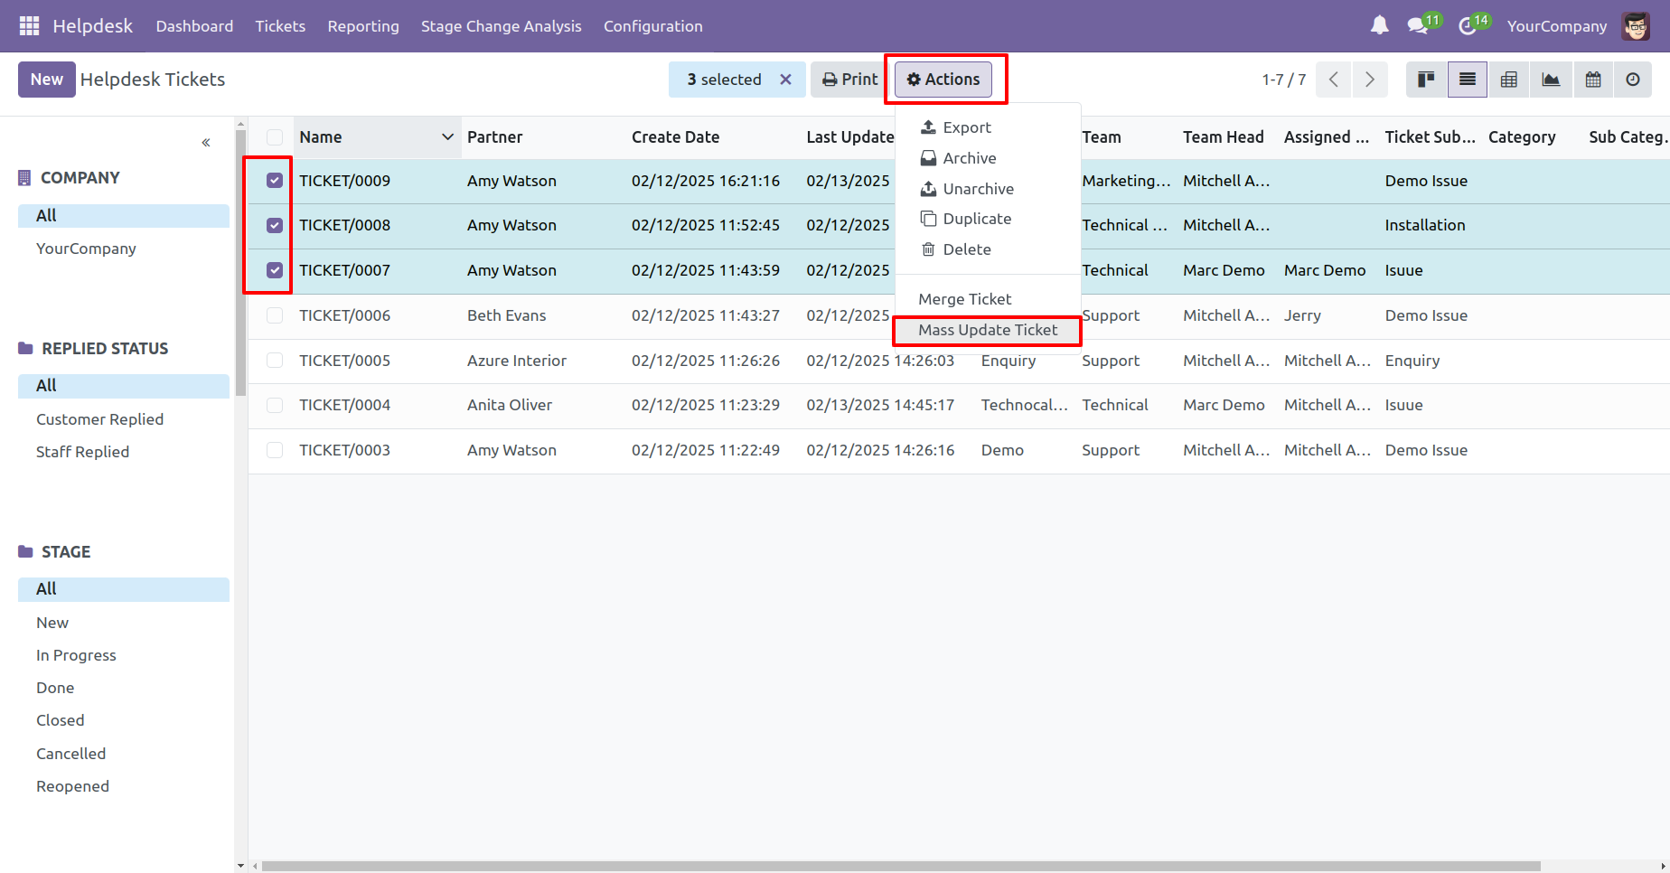Open the Reporting menu
Screen dimensions: 1670x873
point(363,26)
